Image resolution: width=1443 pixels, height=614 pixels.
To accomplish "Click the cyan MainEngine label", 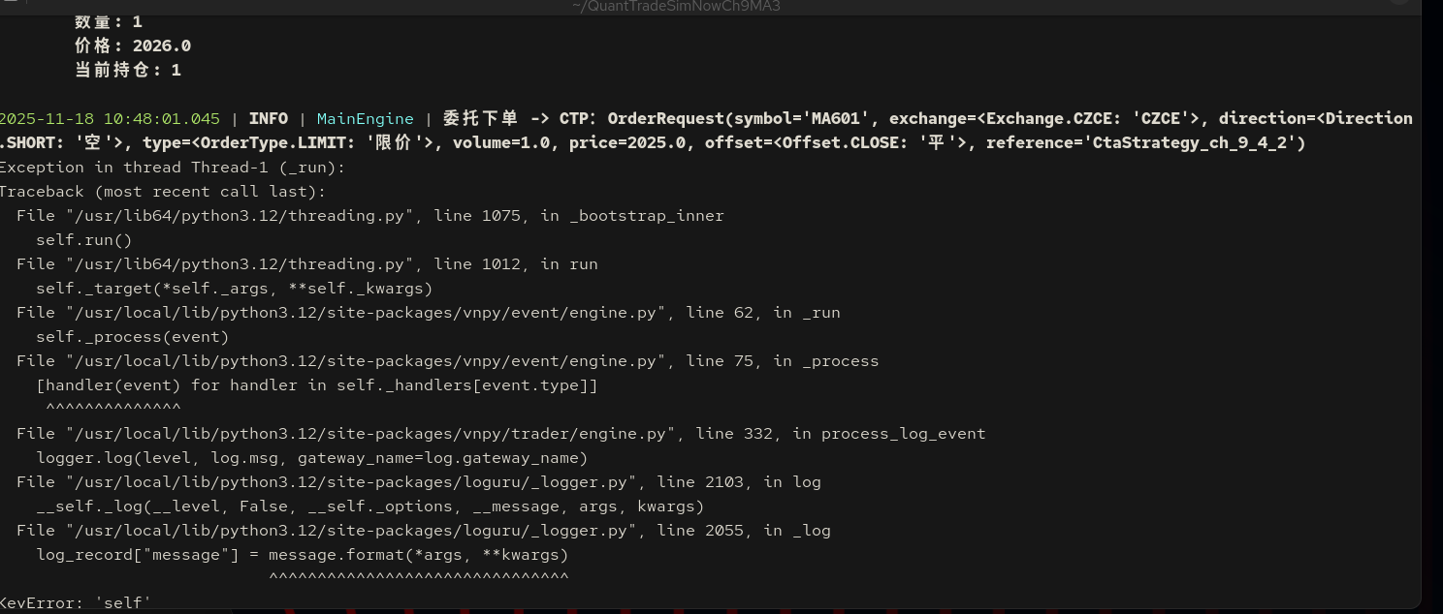I will tap(365, 119).
